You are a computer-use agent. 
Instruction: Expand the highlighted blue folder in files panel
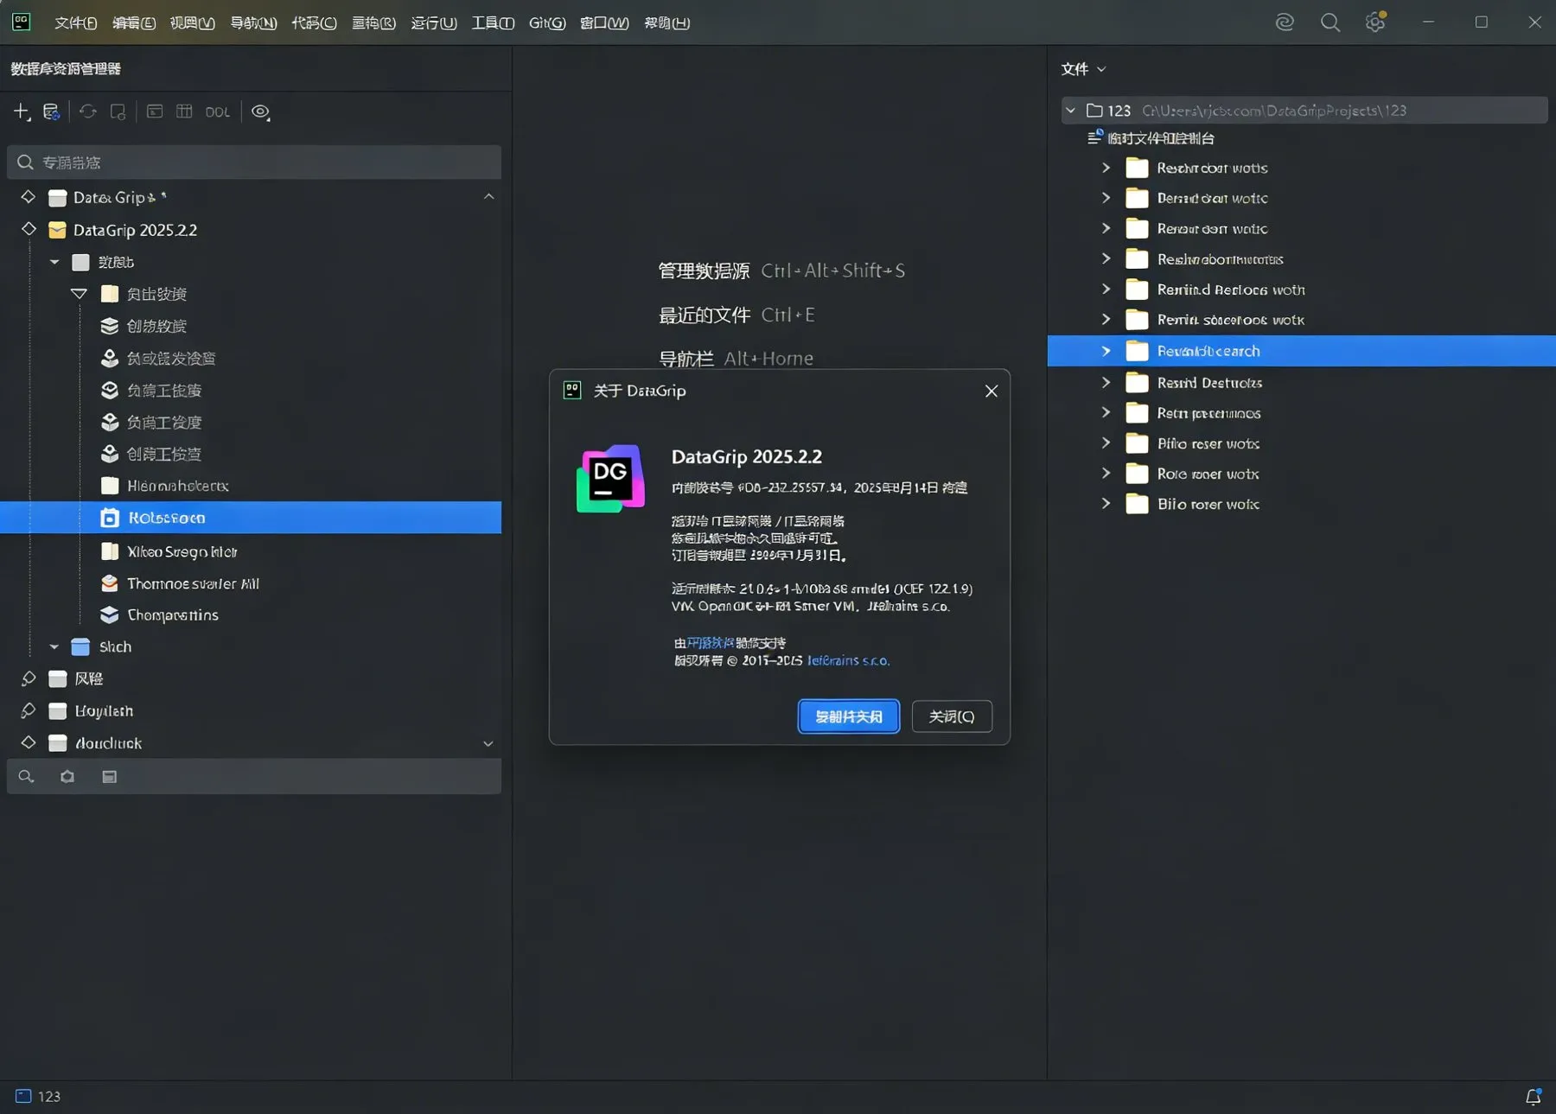coord(1106,351)
